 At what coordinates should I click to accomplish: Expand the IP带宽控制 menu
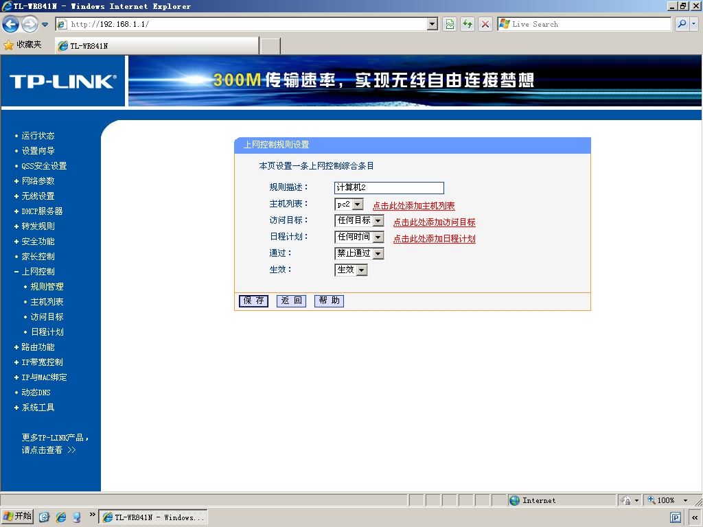click(42, 362)
